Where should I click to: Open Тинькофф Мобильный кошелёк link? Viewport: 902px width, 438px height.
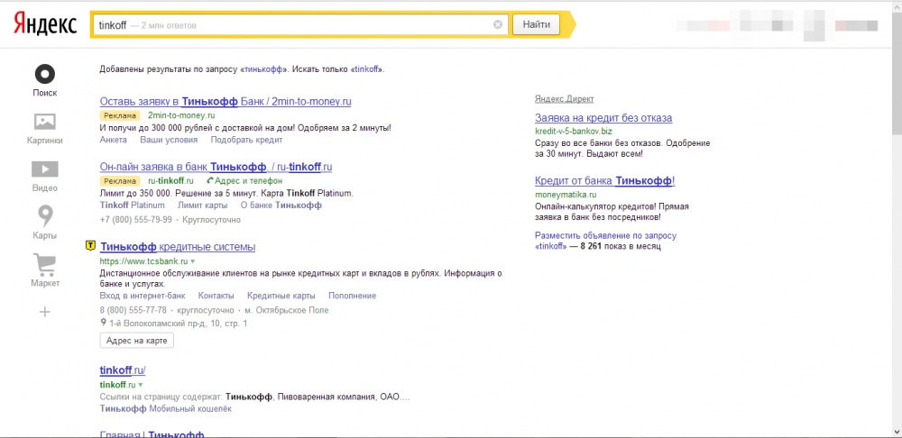(166, 408)
